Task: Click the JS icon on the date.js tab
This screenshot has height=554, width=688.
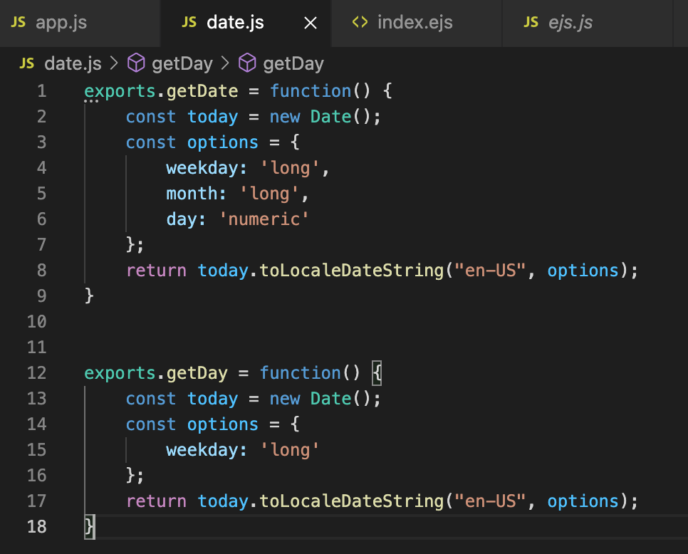Action: point(189,22)
